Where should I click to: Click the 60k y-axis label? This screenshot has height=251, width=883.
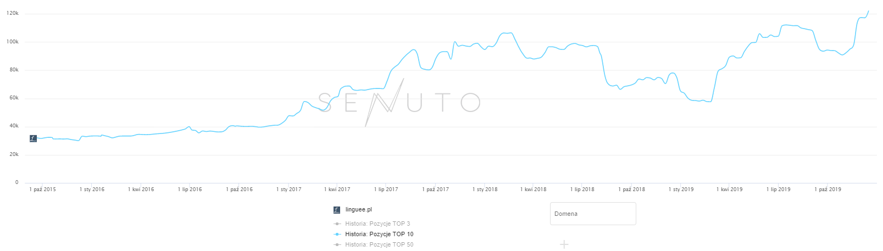tap(14, 98)
